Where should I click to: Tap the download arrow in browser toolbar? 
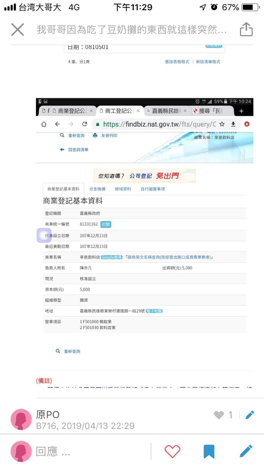(x=233, y=124)
